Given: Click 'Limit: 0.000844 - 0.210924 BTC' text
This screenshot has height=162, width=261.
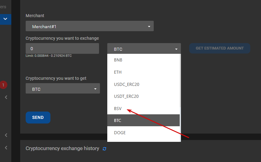Looking at the screenshot, I should [x=49, y=56].
